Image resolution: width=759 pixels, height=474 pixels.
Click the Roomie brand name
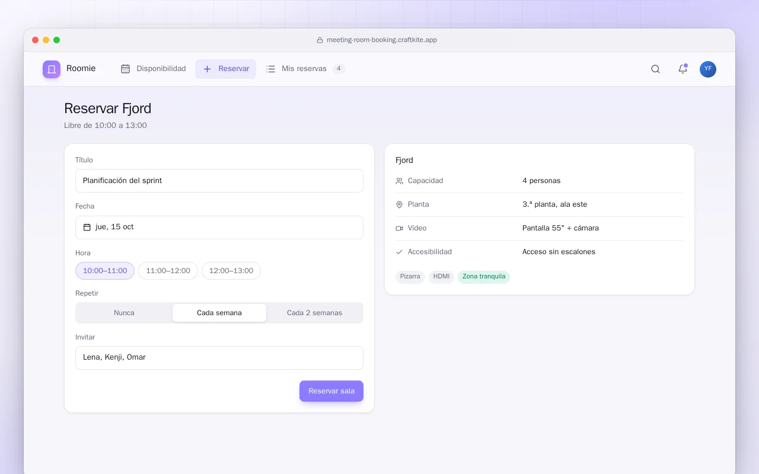81,69
